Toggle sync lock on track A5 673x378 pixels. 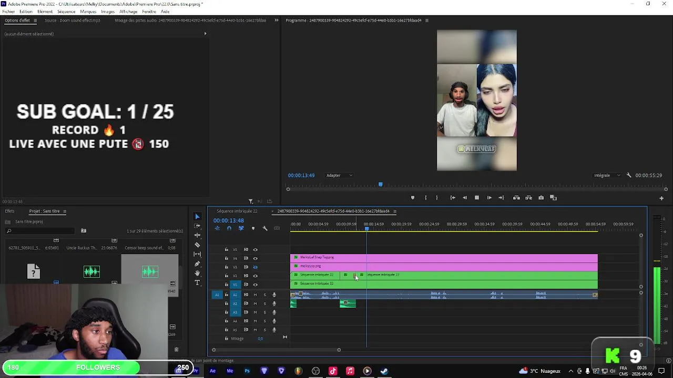coord(246,330)
